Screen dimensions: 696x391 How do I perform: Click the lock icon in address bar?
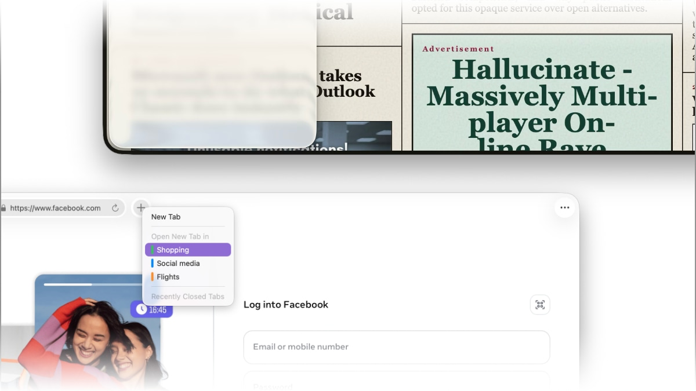(3, 208)
